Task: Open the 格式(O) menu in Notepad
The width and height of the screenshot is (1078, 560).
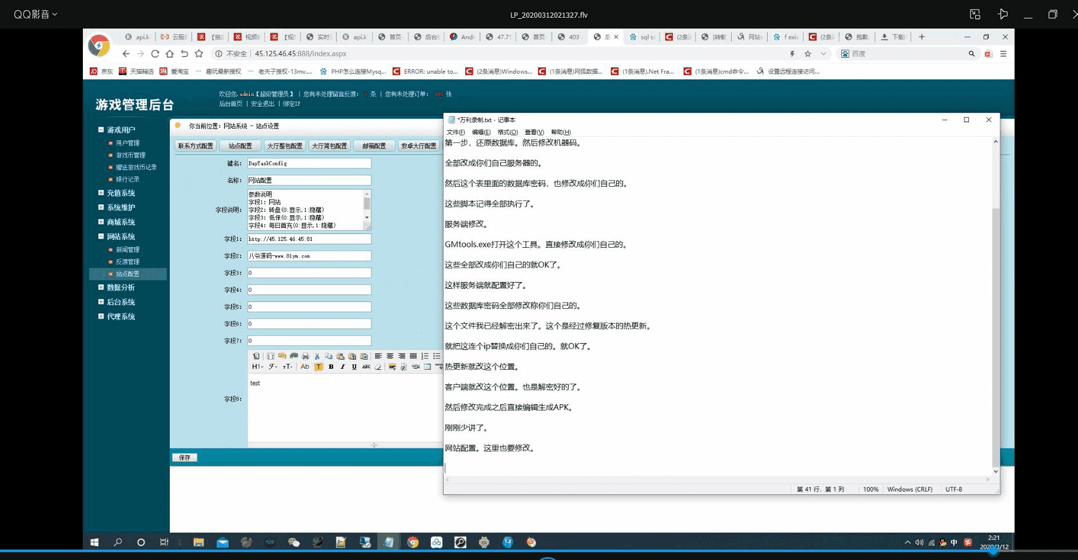Action: click(x=507, y=132)
